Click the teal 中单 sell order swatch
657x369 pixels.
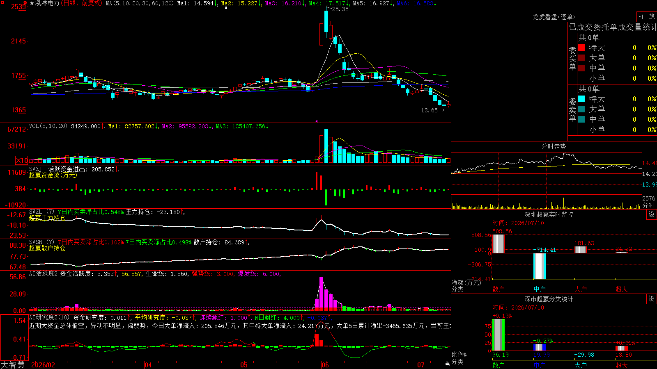[x=581, y=119]
